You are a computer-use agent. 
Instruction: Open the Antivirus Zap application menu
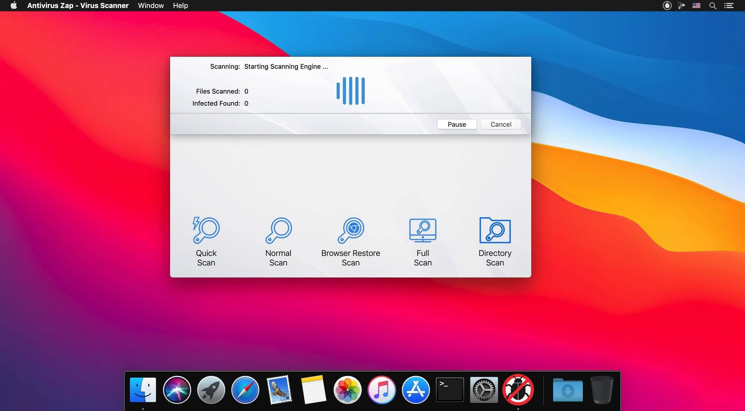pyautogui.click(x=78, y=6)
